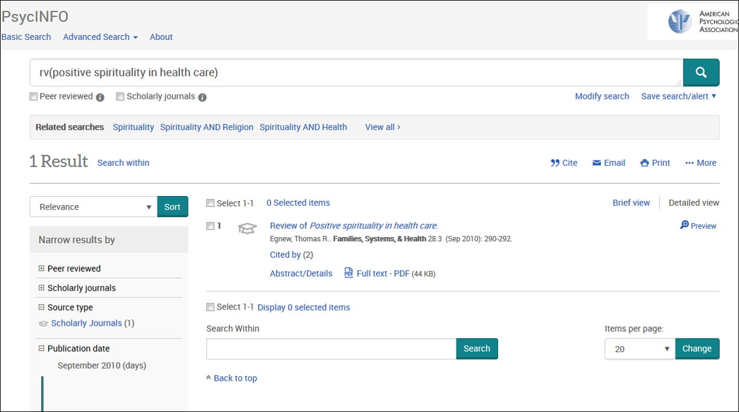Check the checkbox for result 1

pyautogui.click(x=210, y=226)
